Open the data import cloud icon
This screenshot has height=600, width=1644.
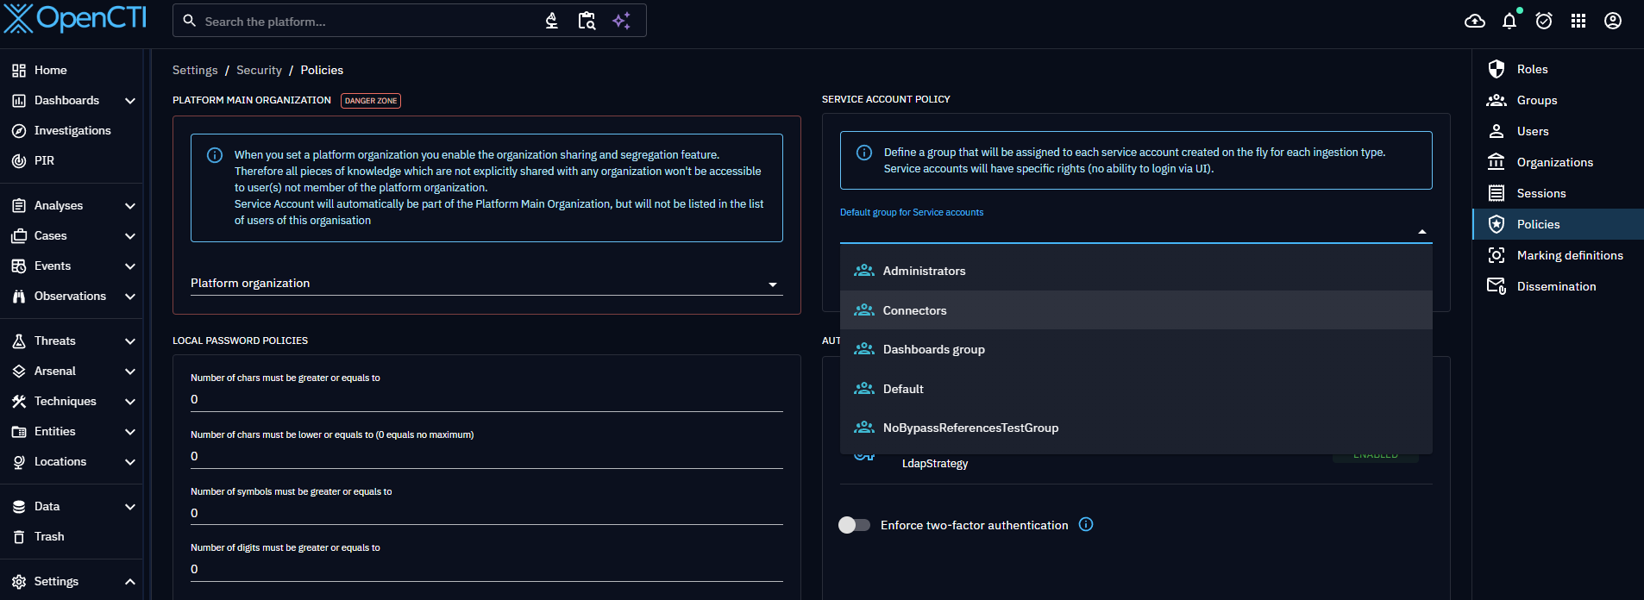pyautogui.click(x=1475, y=22)
